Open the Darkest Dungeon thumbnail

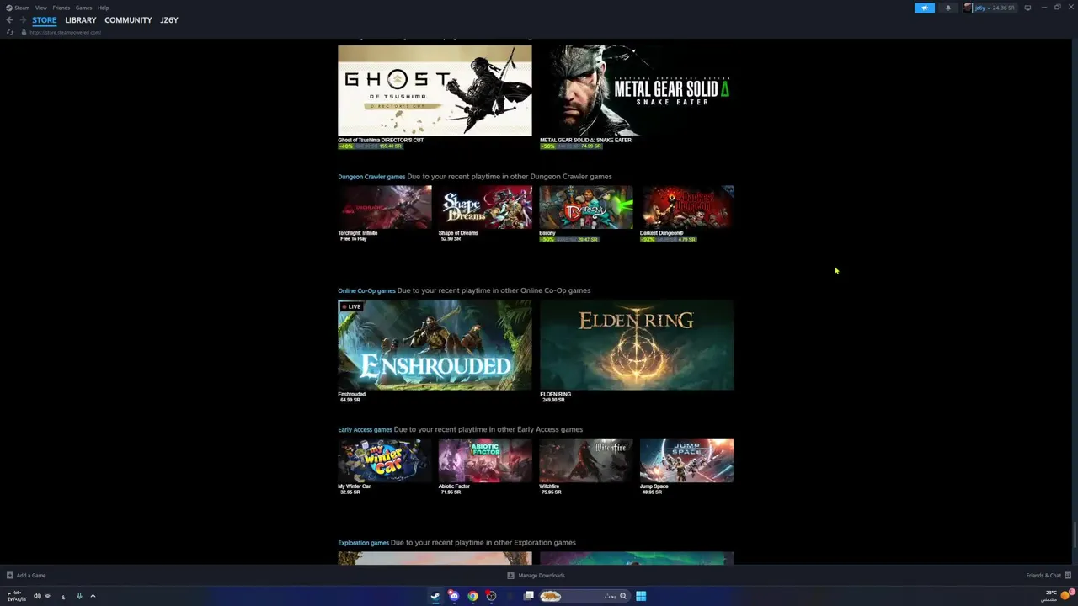pyautogui.click(x=686, y=207)
